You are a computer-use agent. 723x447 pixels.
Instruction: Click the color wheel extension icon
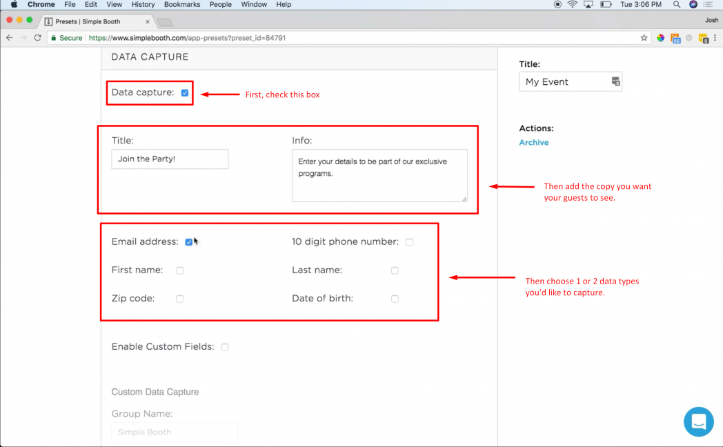[x=660, y=38]
